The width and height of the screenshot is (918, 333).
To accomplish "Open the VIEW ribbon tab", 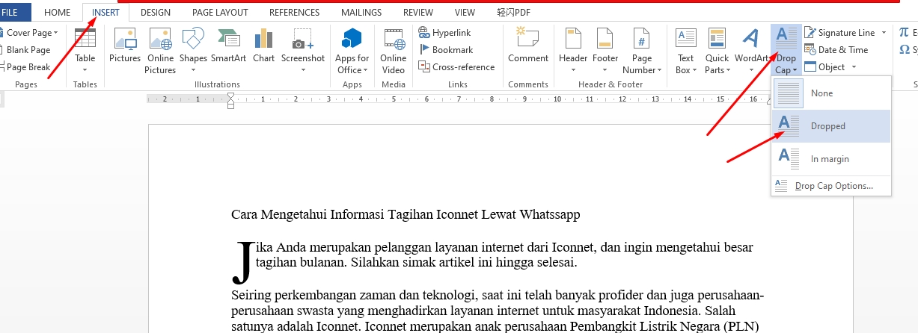I will [465, 12].
